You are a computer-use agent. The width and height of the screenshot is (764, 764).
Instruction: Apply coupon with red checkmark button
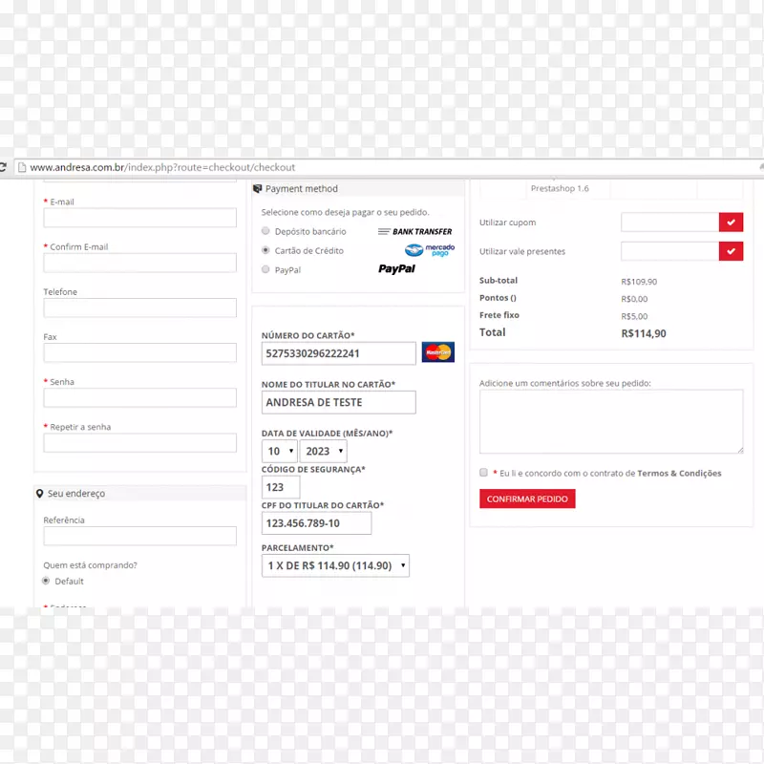(731, 223)
